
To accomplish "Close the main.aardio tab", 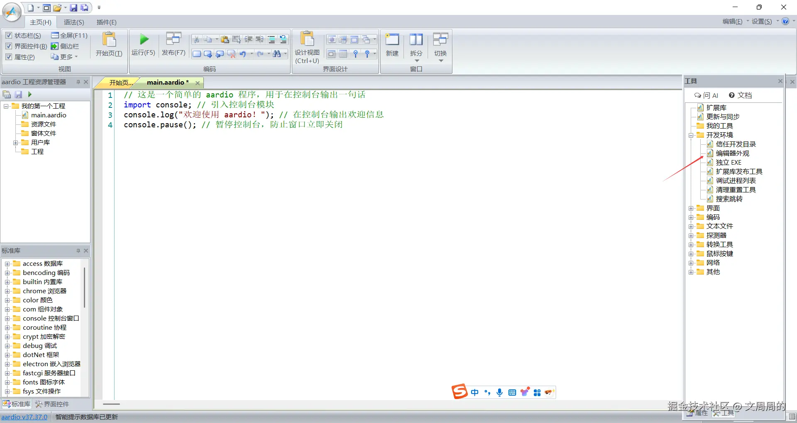I will point(198,83).
